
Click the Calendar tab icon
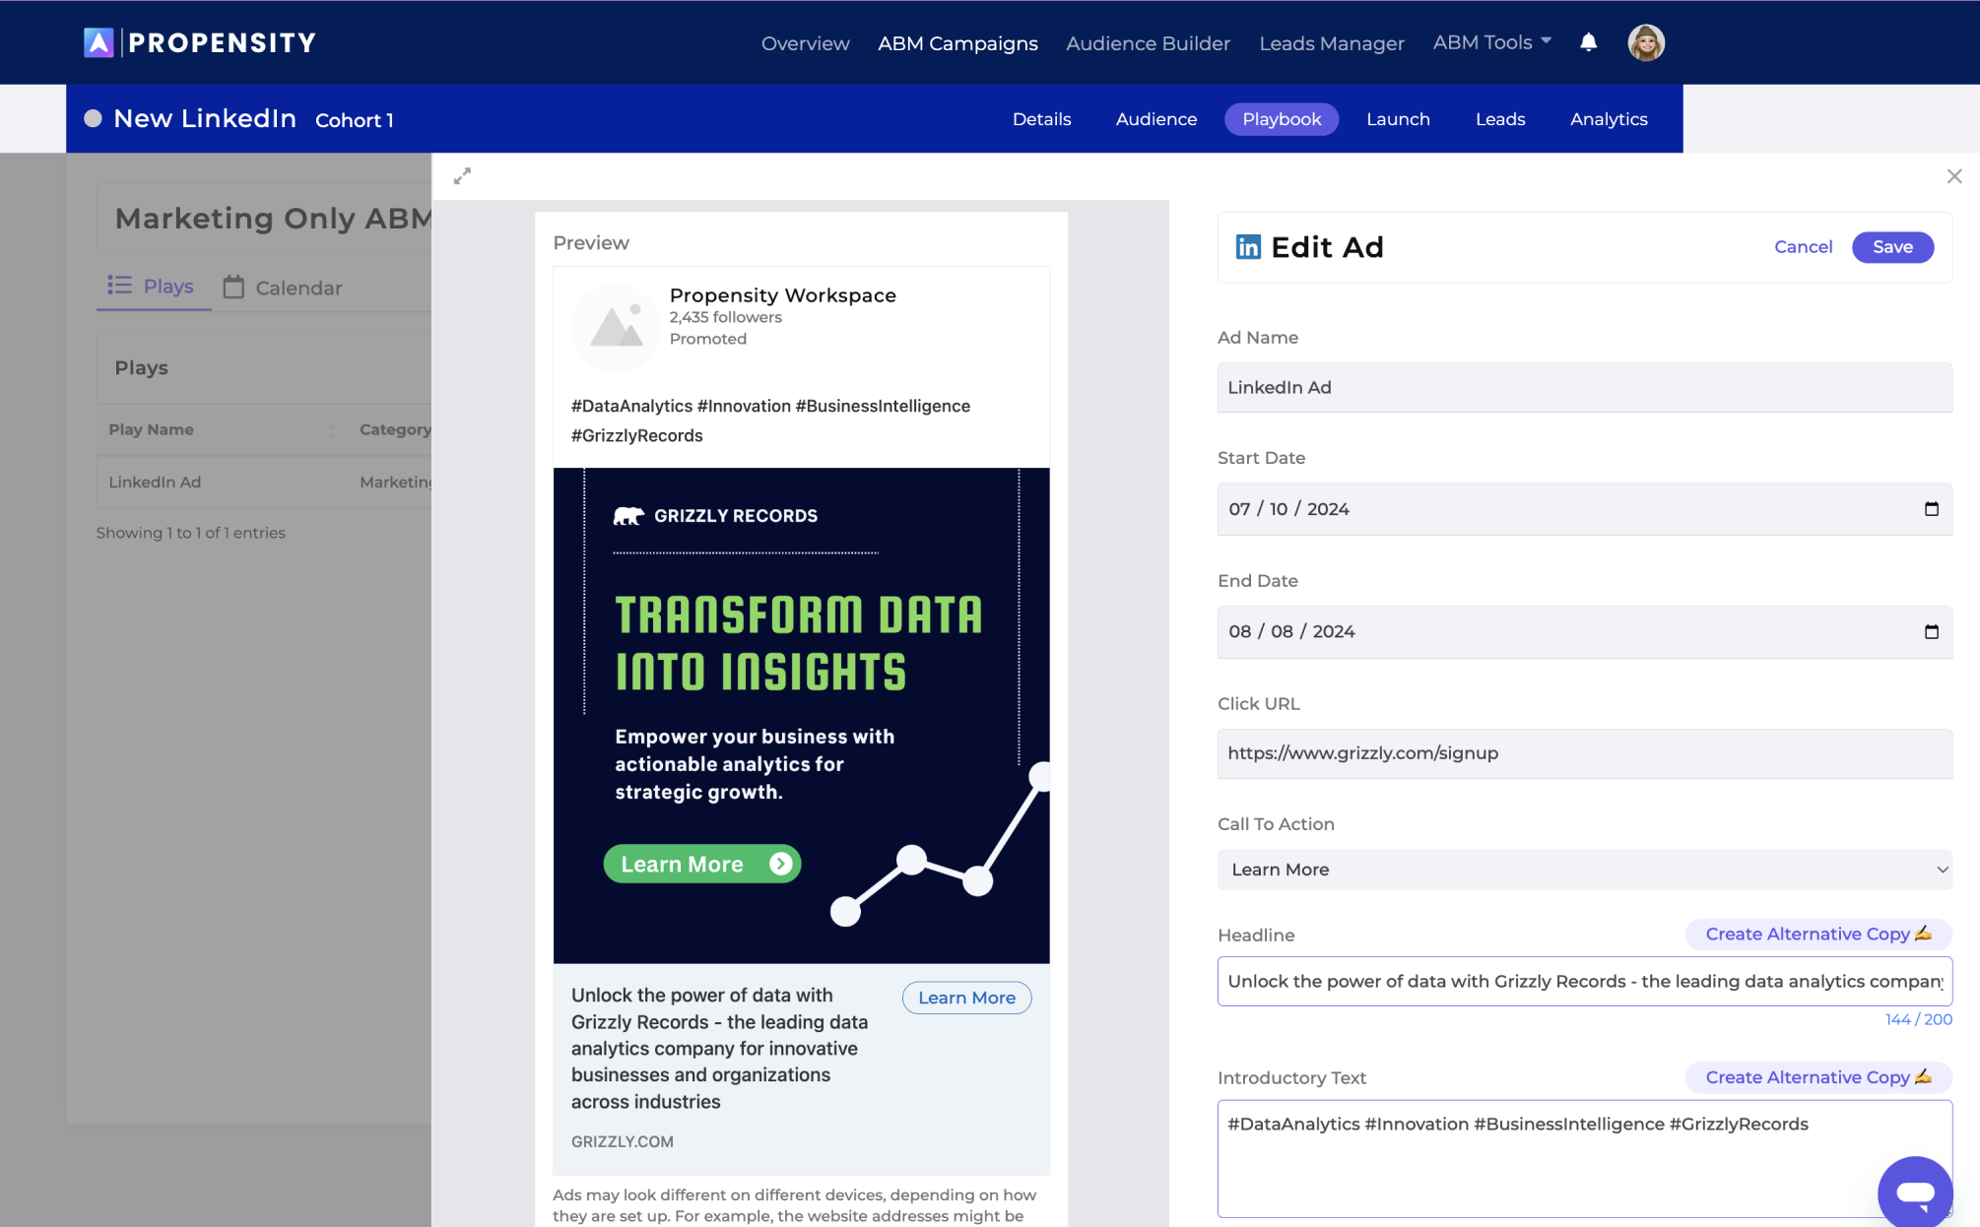(233, 287)
